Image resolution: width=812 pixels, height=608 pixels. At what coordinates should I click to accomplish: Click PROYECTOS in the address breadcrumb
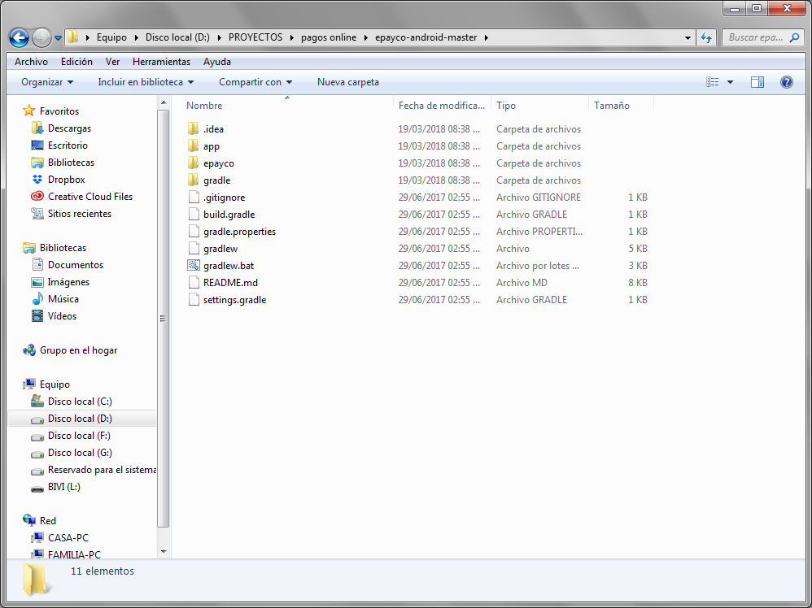tap(255, 37)
